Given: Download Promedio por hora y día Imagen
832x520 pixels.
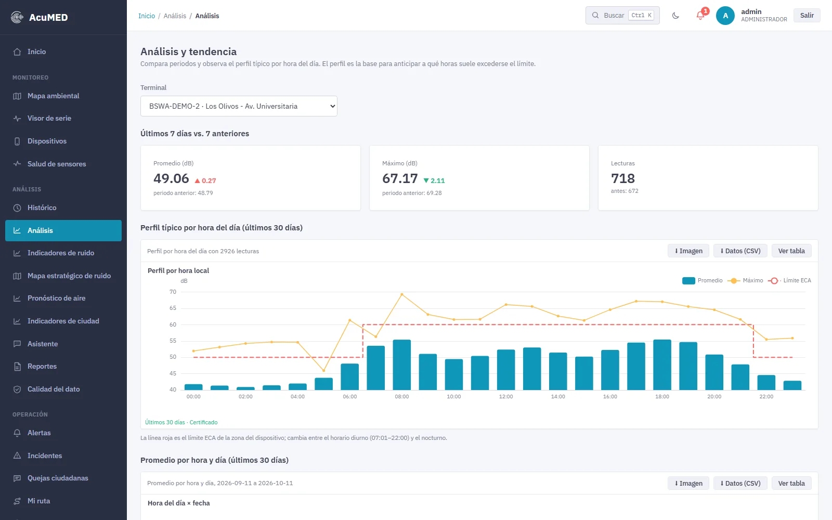Looking at the screenshot, I should point(688,483).
